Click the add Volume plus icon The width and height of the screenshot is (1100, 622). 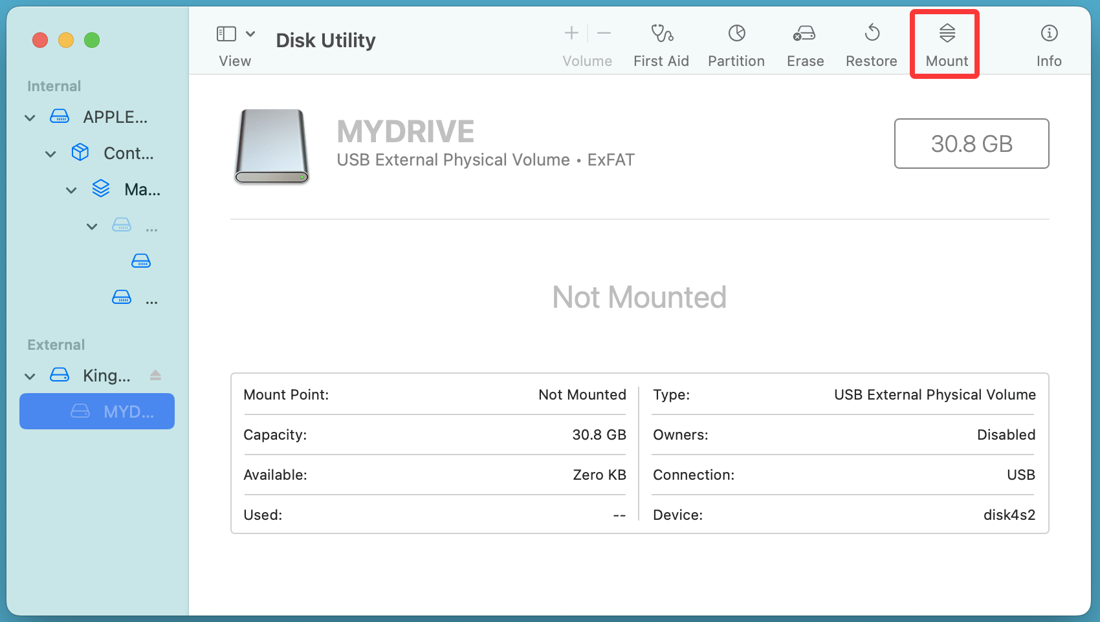571,33
